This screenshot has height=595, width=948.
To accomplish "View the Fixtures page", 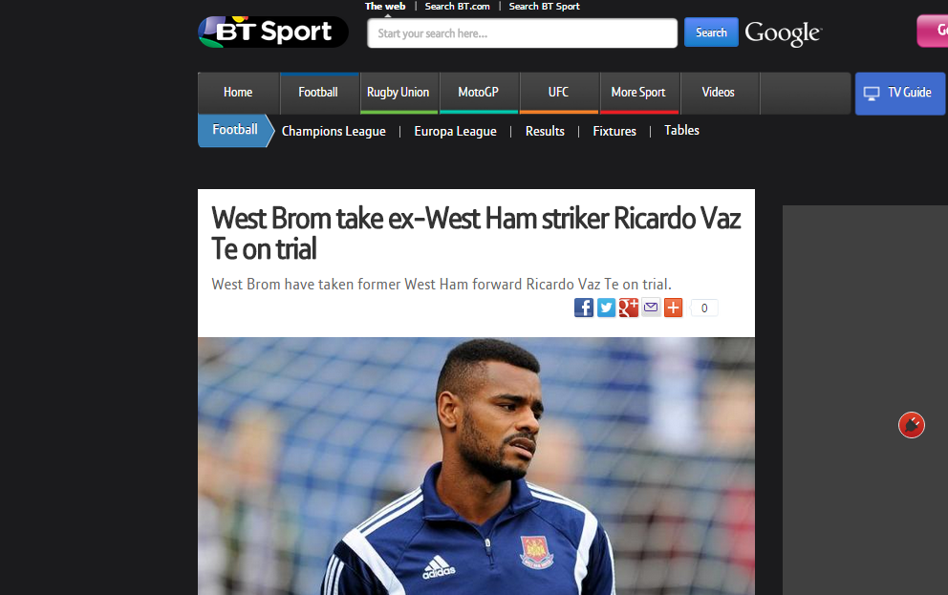I will [x=614, y=131].
